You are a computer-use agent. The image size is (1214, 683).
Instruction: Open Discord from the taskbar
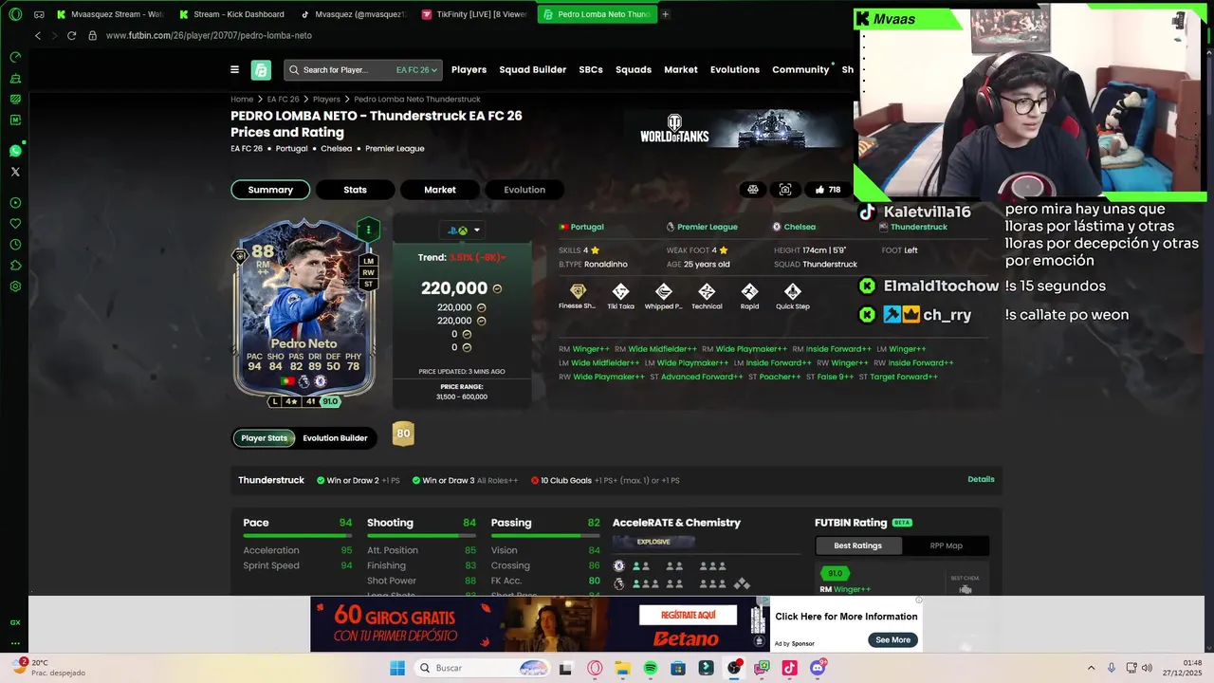coord(818,668)
